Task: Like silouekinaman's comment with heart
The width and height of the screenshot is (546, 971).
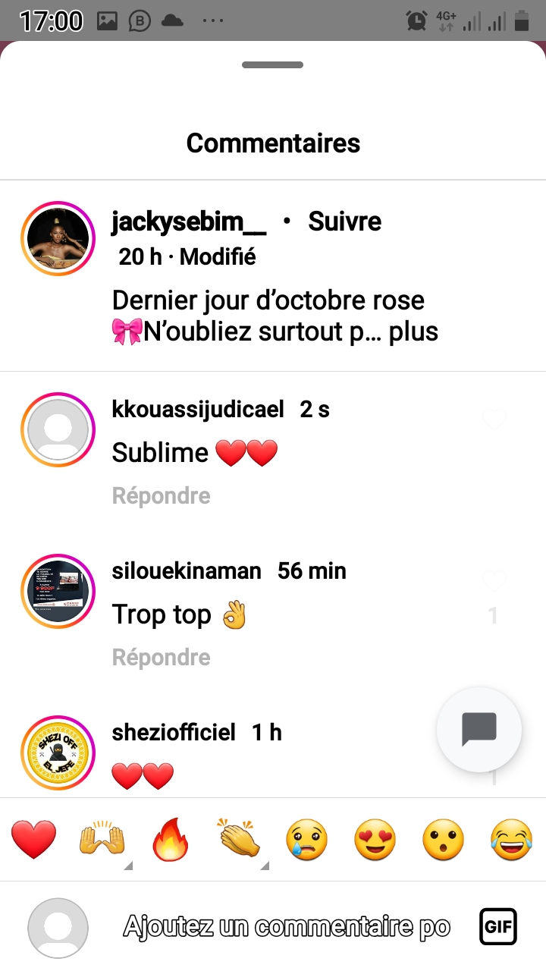Action: pyautogui.click(x=494, y=580)
